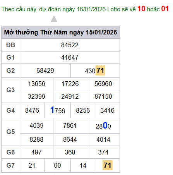Select G4 number 3416
This screenshot has height=175, width=173.
107,110
